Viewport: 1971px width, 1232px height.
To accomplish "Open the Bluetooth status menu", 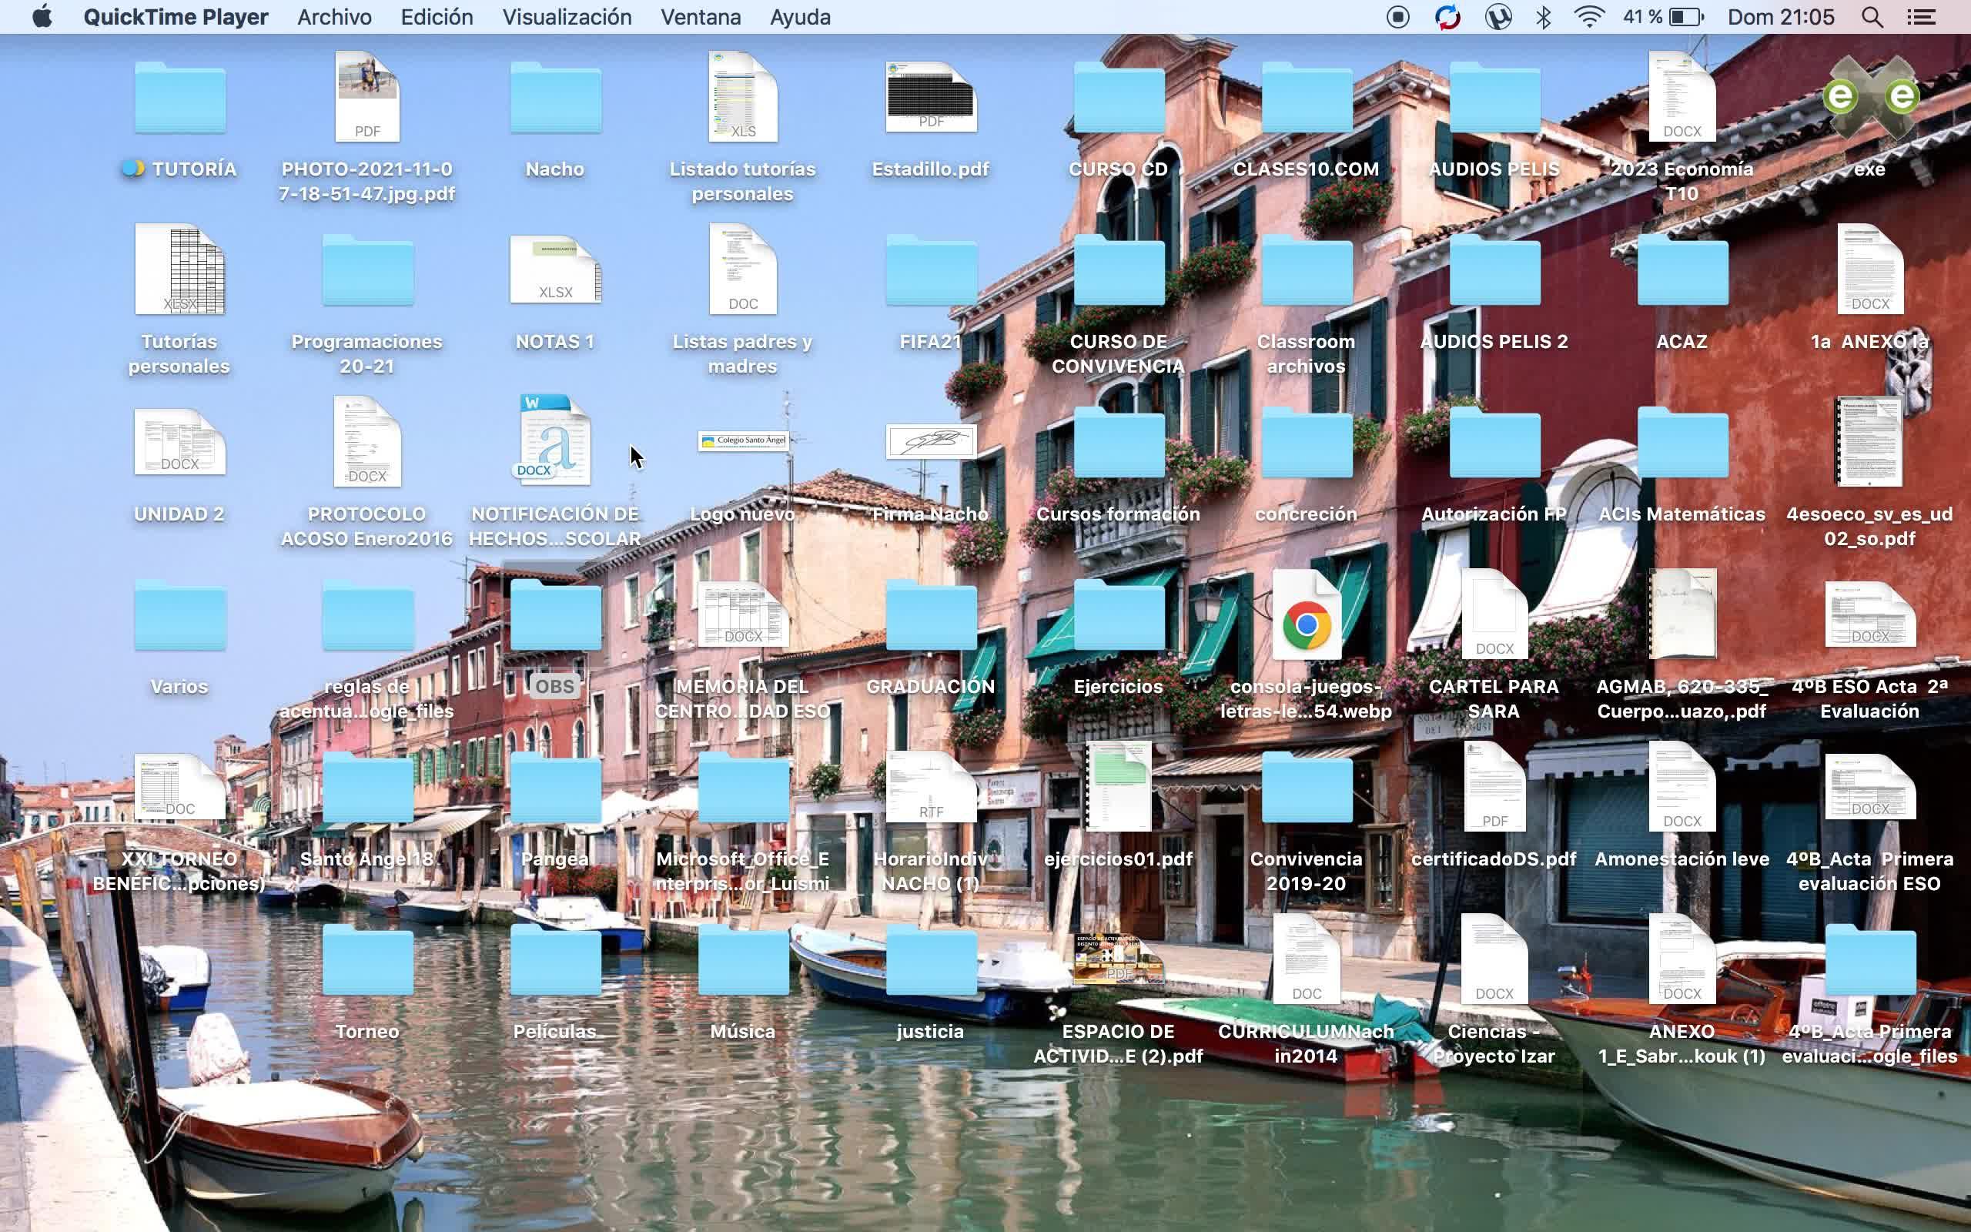I will [1543, 17].
